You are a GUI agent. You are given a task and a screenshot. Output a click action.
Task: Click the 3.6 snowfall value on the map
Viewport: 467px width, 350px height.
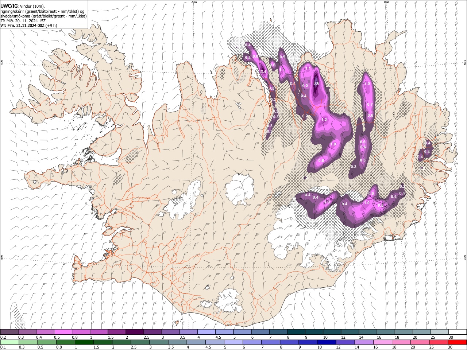316,83
